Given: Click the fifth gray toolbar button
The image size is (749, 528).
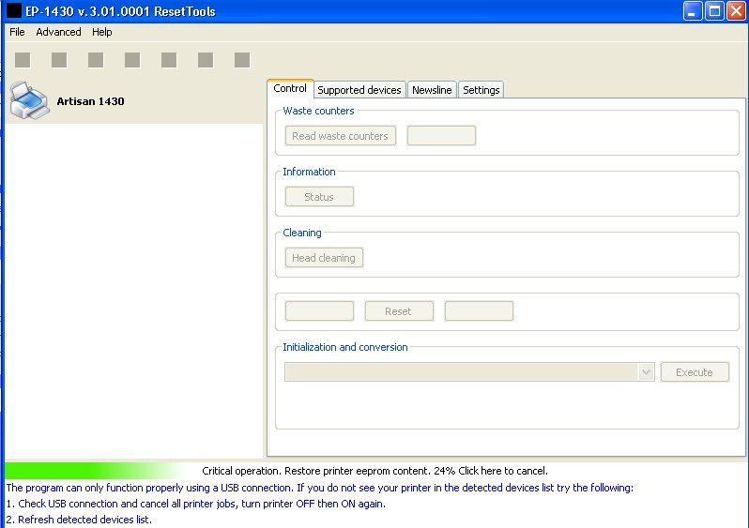Looking at the screenshot, I should [169, 60].
